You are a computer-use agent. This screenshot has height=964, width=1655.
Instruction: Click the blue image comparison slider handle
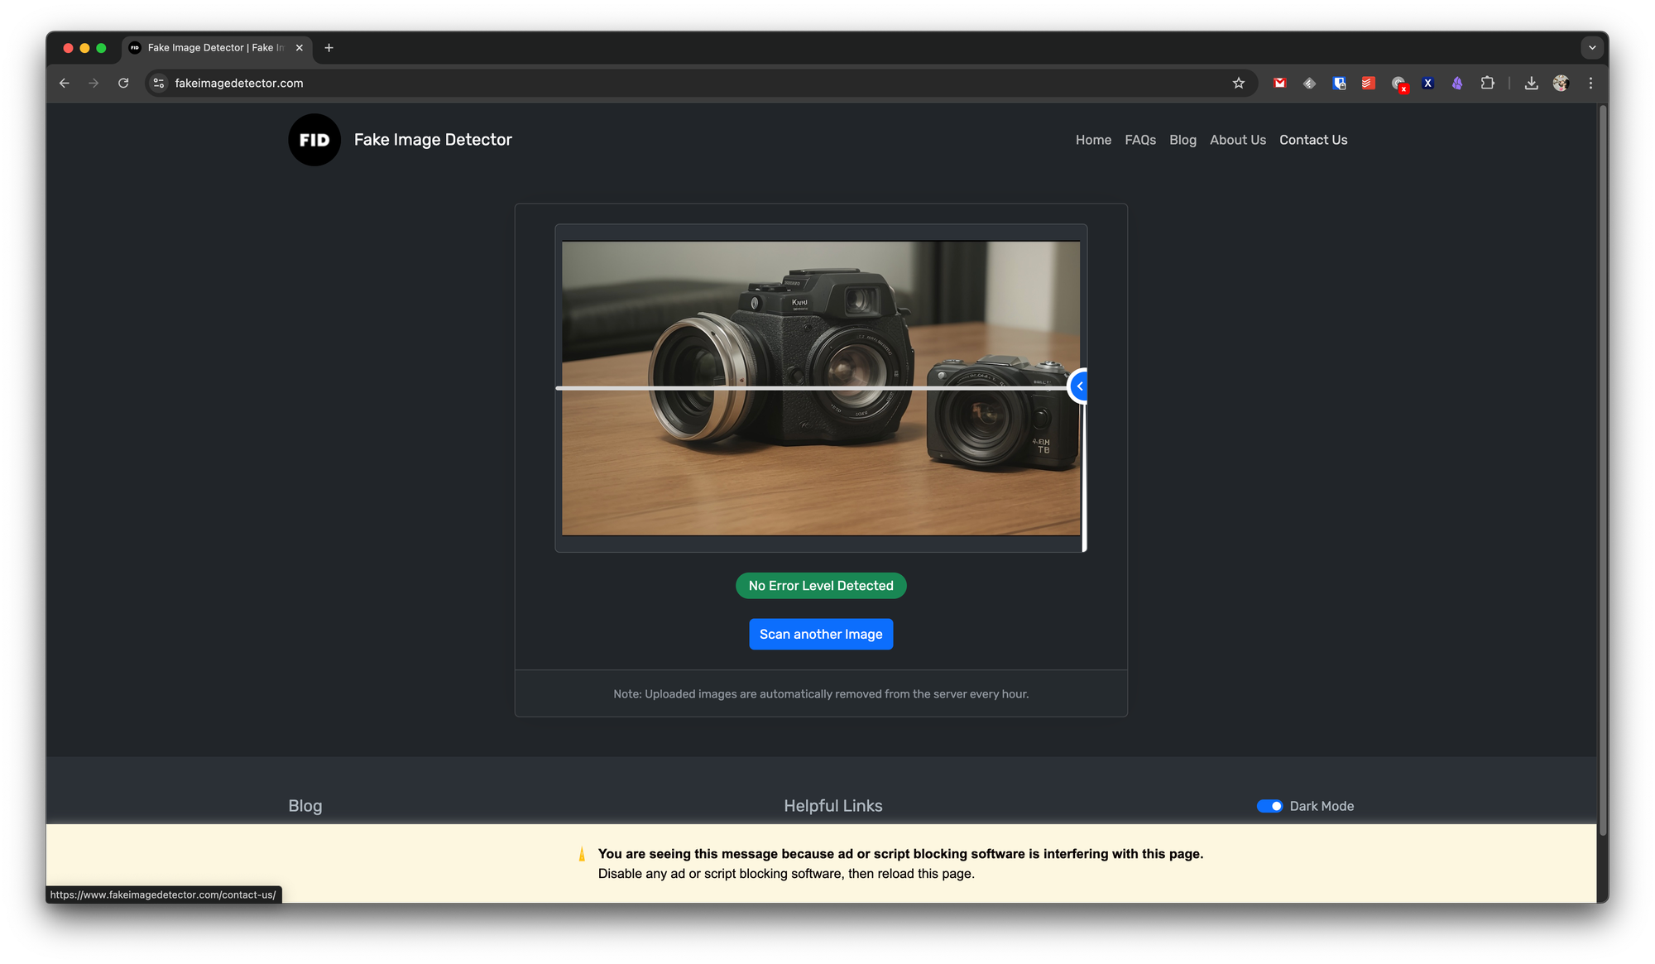click(x=1079, y=386)
